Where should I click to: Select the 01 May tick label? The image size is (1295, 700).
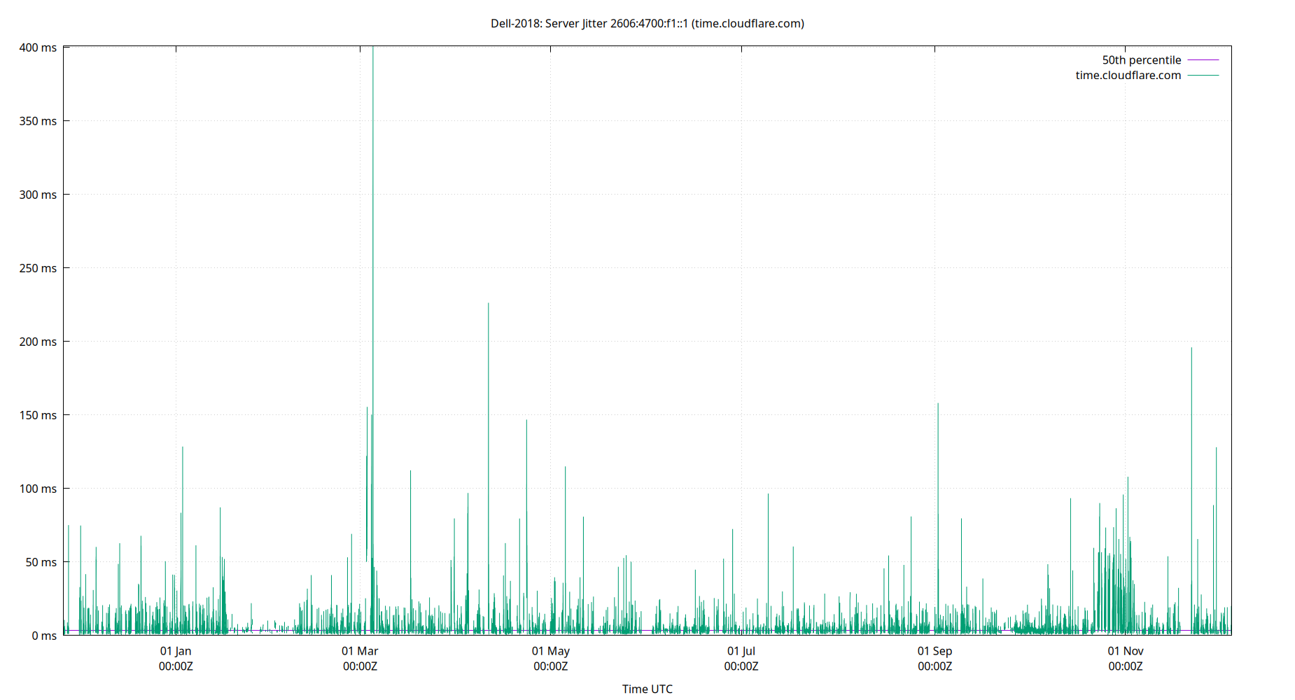click(550, 650)
